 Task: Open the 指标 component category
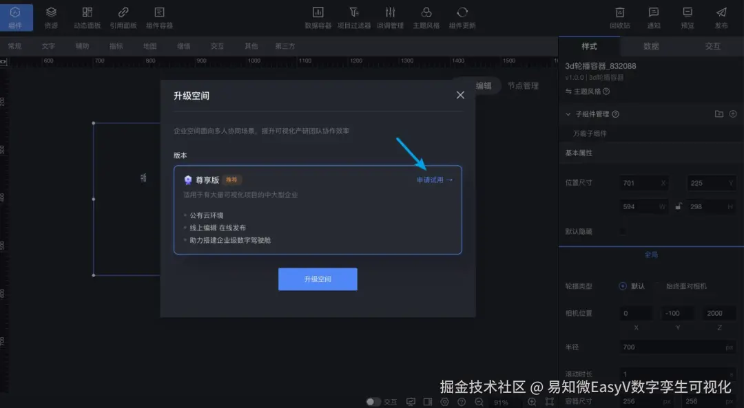tap(116, 46)
